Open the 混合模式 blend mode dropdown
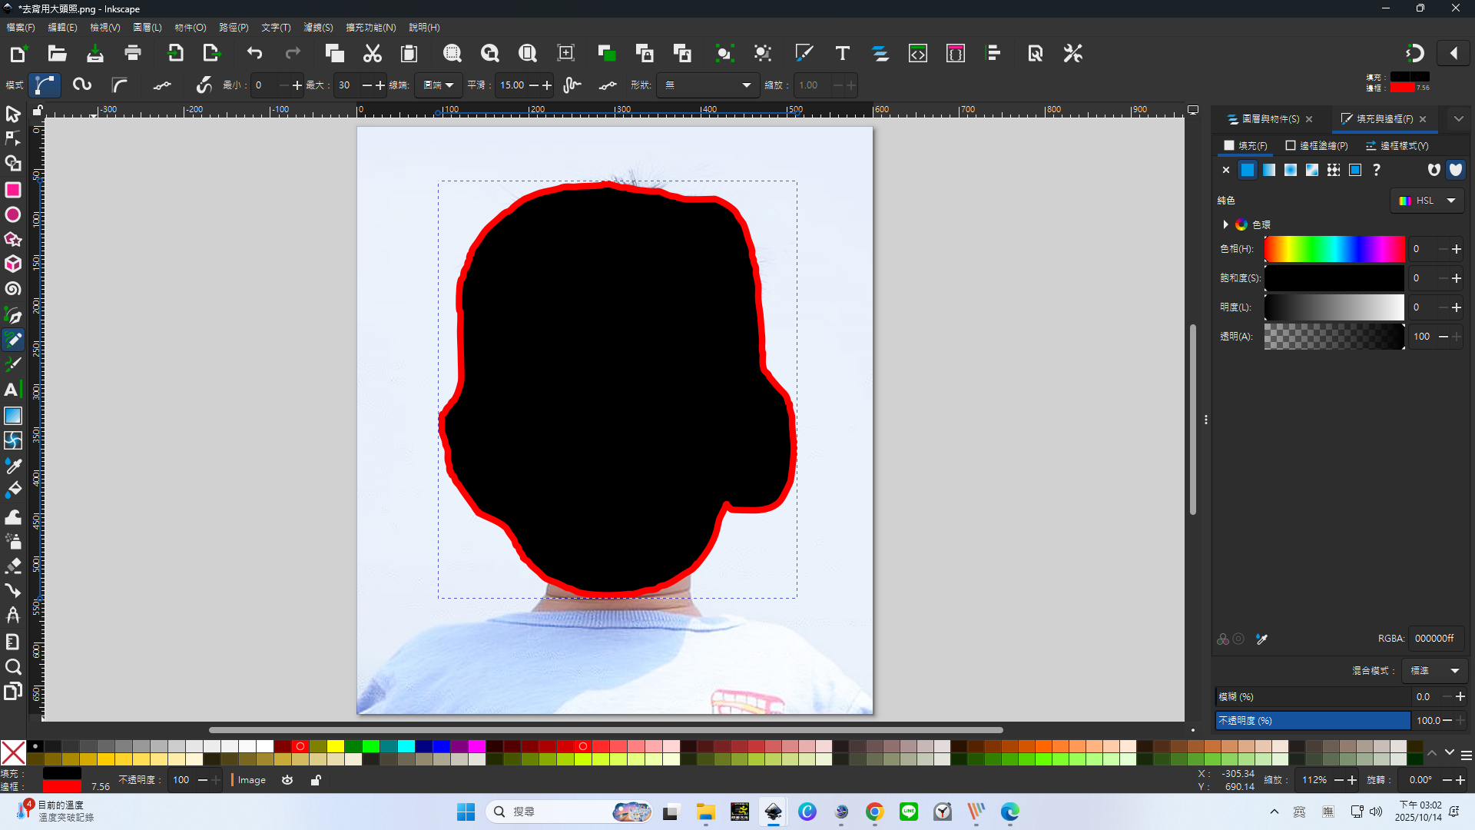The width and height of the screenshot is (1475, 830). tap(1434, 671)
